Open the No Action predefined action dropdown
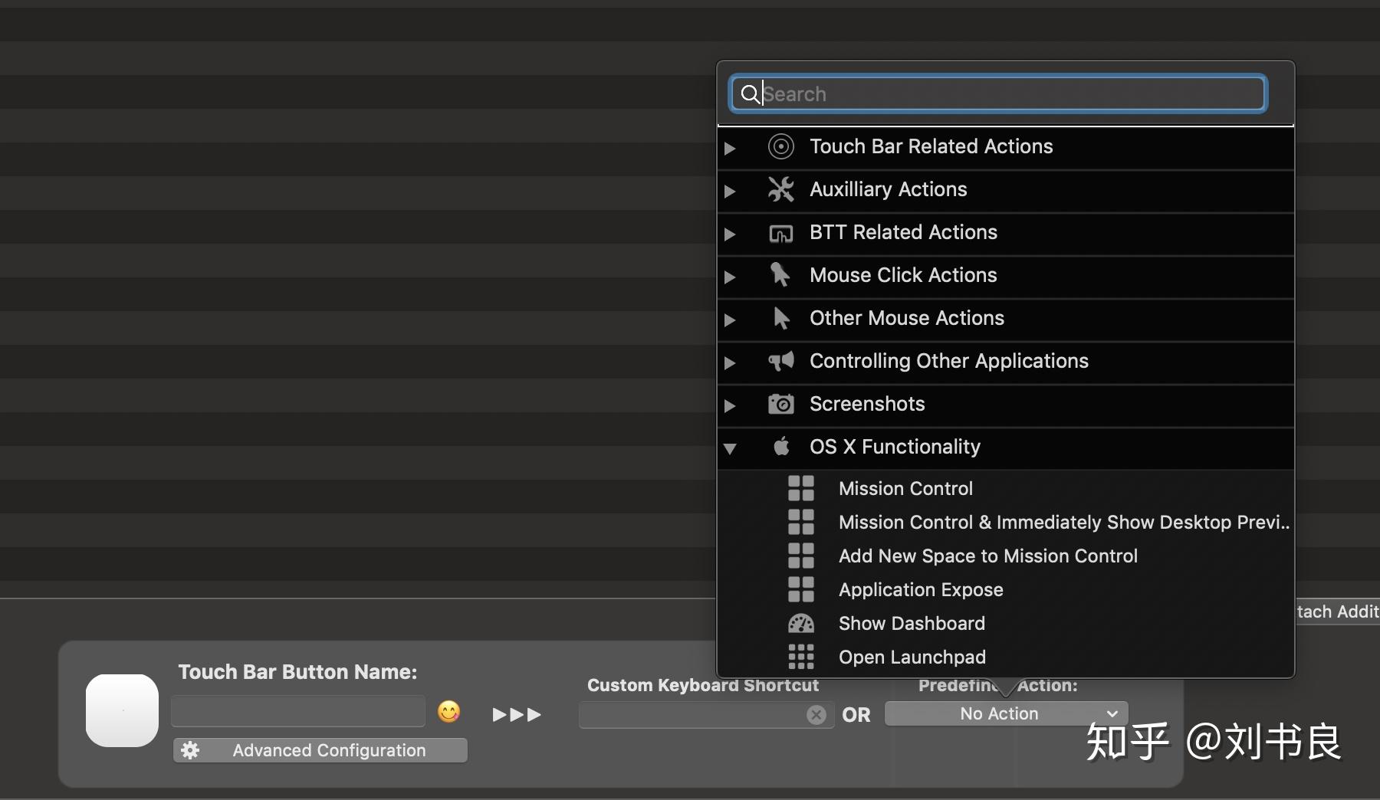This screenshot has height=800, width=1380. 1006,713
